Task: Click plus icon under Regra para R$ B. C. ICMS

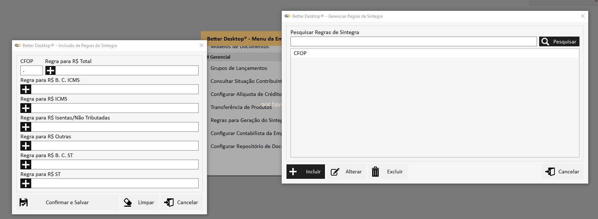Action: coord(26,89)
